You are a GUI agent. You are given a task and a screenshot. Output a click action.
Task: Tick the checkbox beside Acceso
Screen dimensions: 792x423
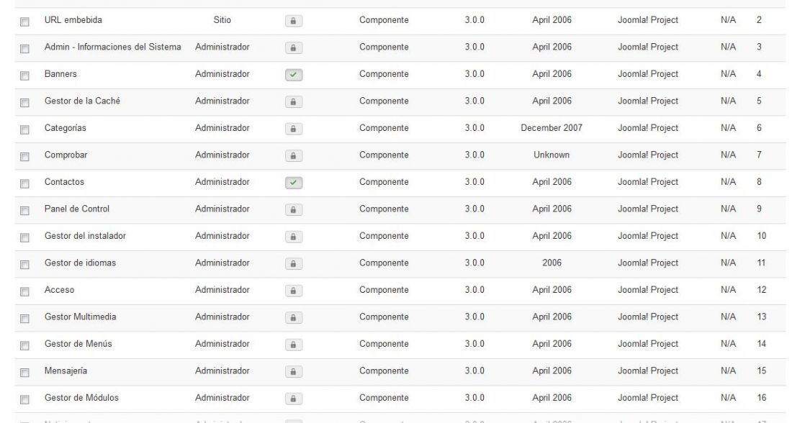(24, 291)
